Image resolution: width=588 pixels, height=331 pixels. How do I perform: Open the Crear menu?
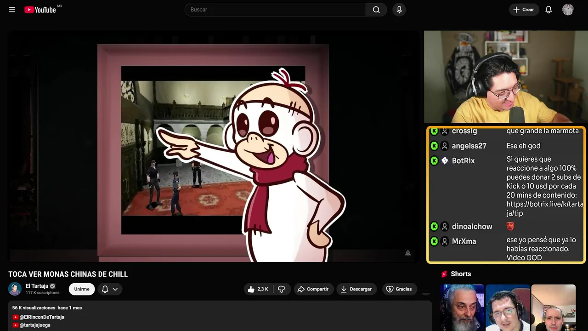524,10
